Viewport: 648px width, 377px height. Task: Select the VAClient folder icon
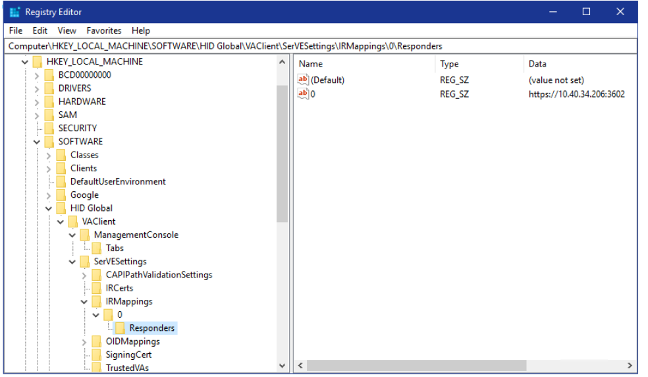pos(73,221)
